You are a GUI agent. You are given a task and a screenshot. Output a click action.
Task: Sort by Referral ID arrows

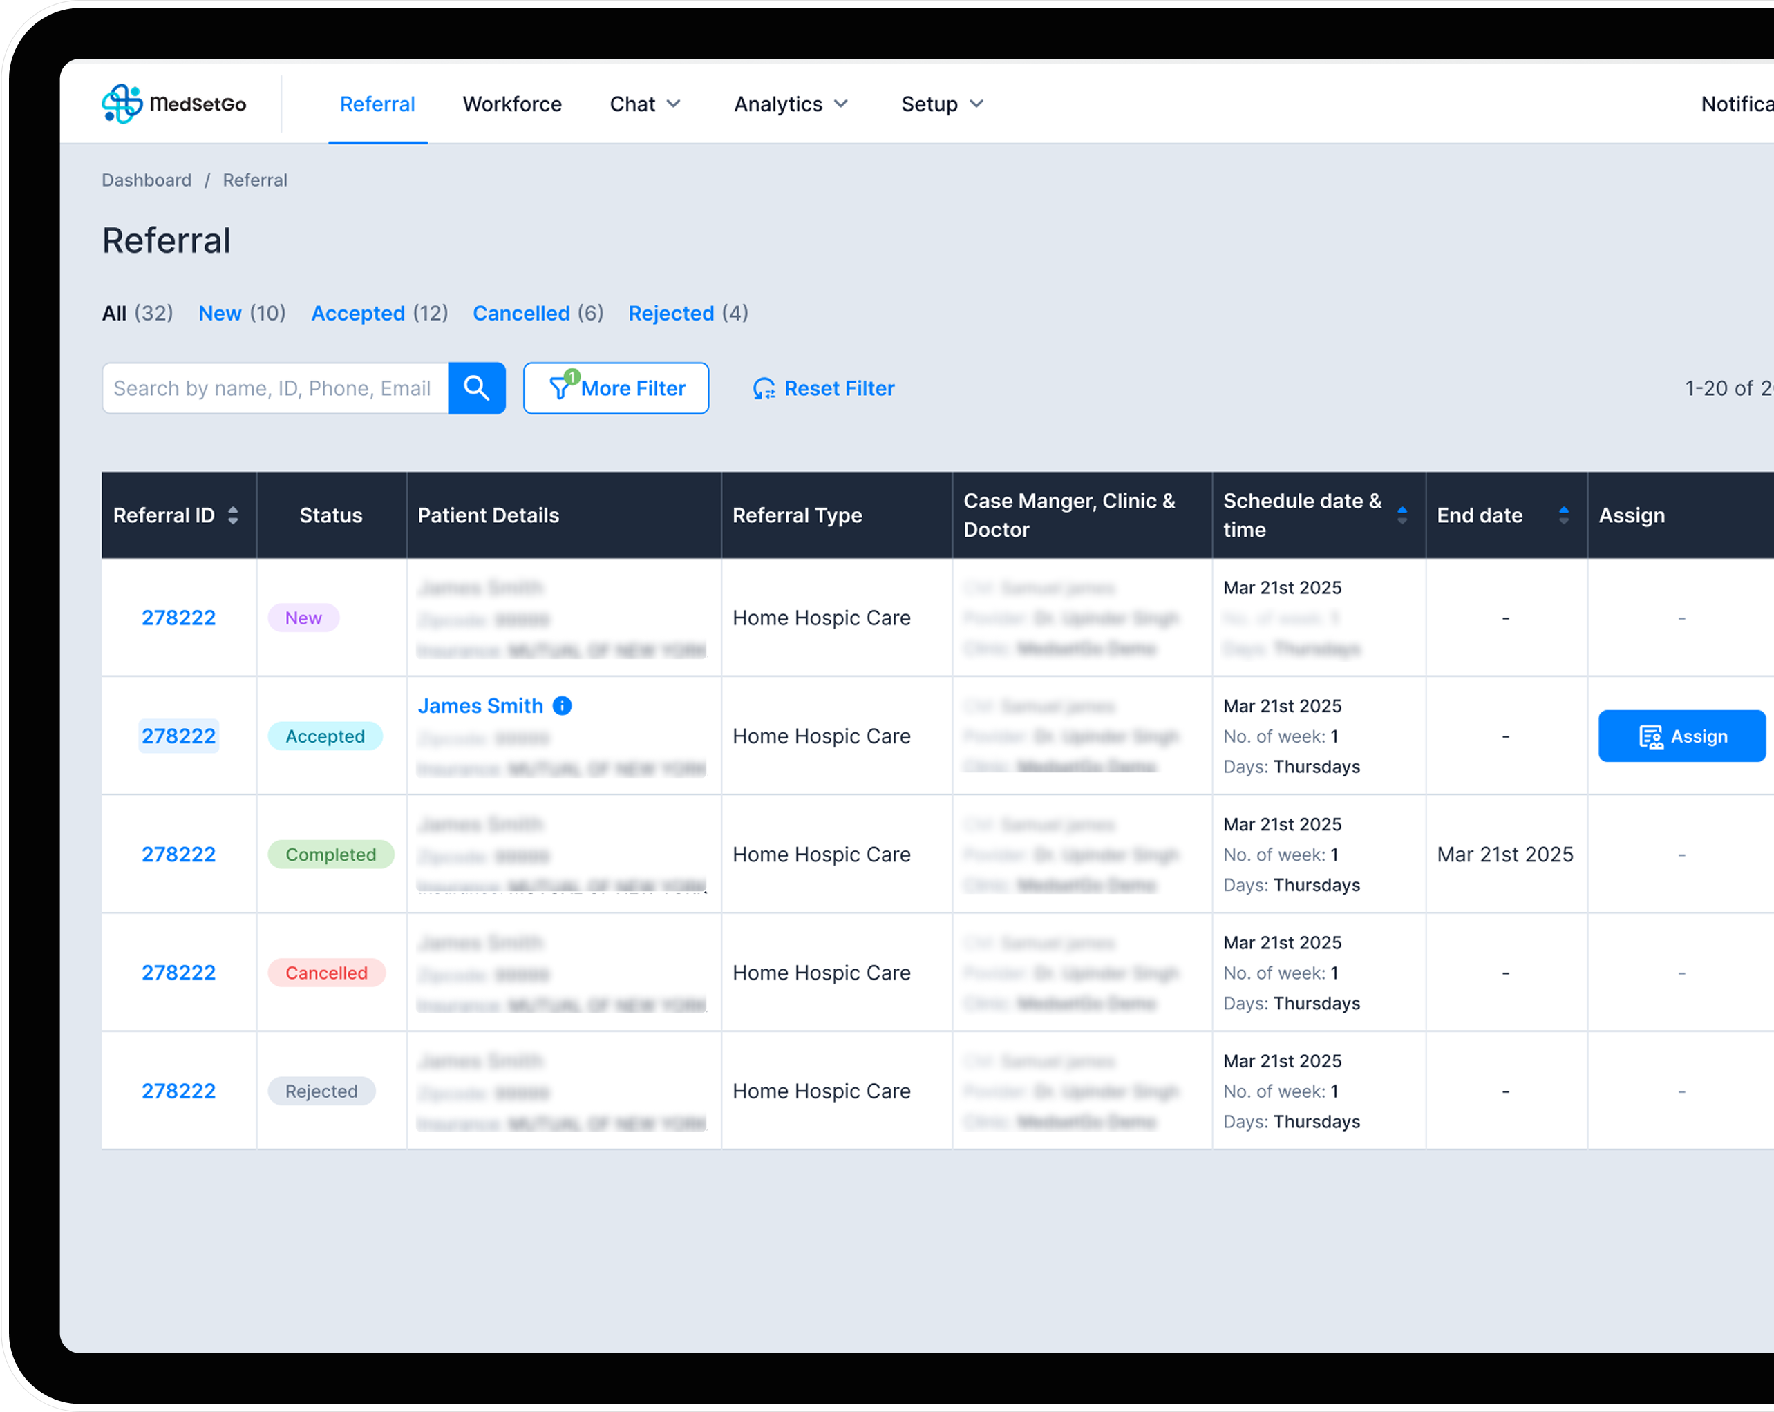[x=233, y=515]
